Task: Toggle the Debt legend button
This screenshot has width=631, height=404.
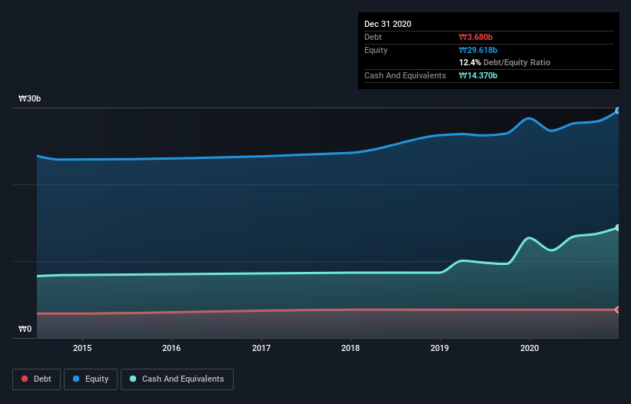Action: point(37,379)
